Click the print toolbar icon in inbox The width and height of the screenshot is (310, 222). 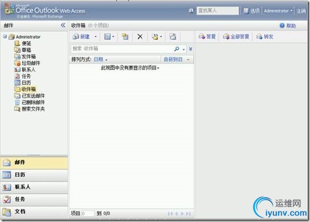[172, 36]
